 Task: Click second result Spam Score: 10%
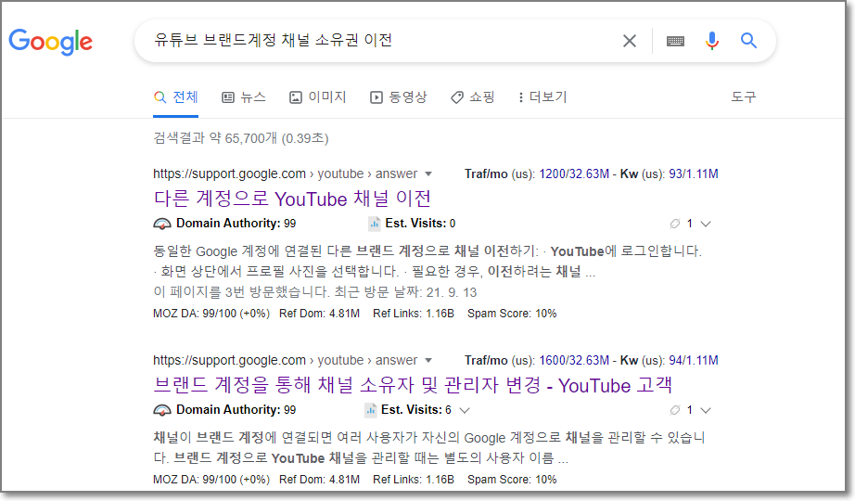512,480
